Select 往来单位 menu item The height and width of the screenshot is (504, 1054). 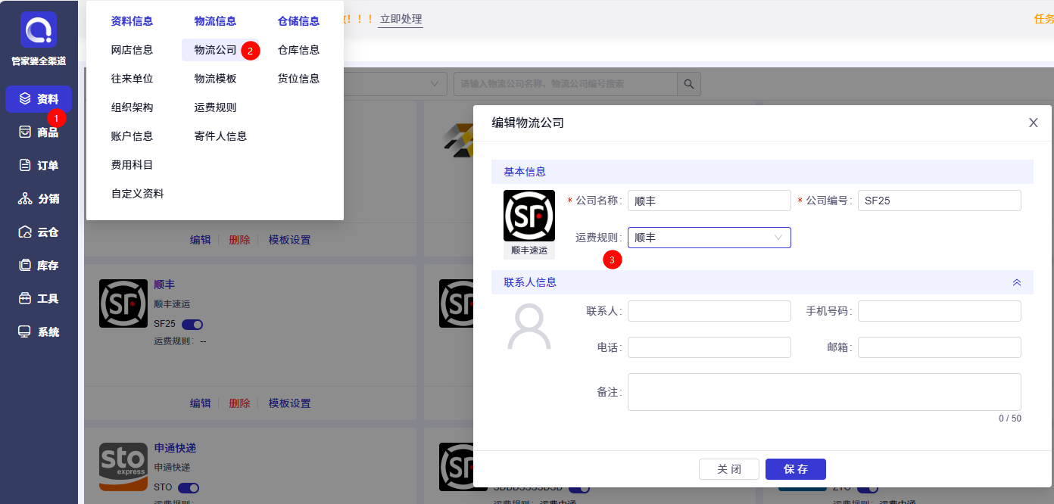tap(132, 79)
